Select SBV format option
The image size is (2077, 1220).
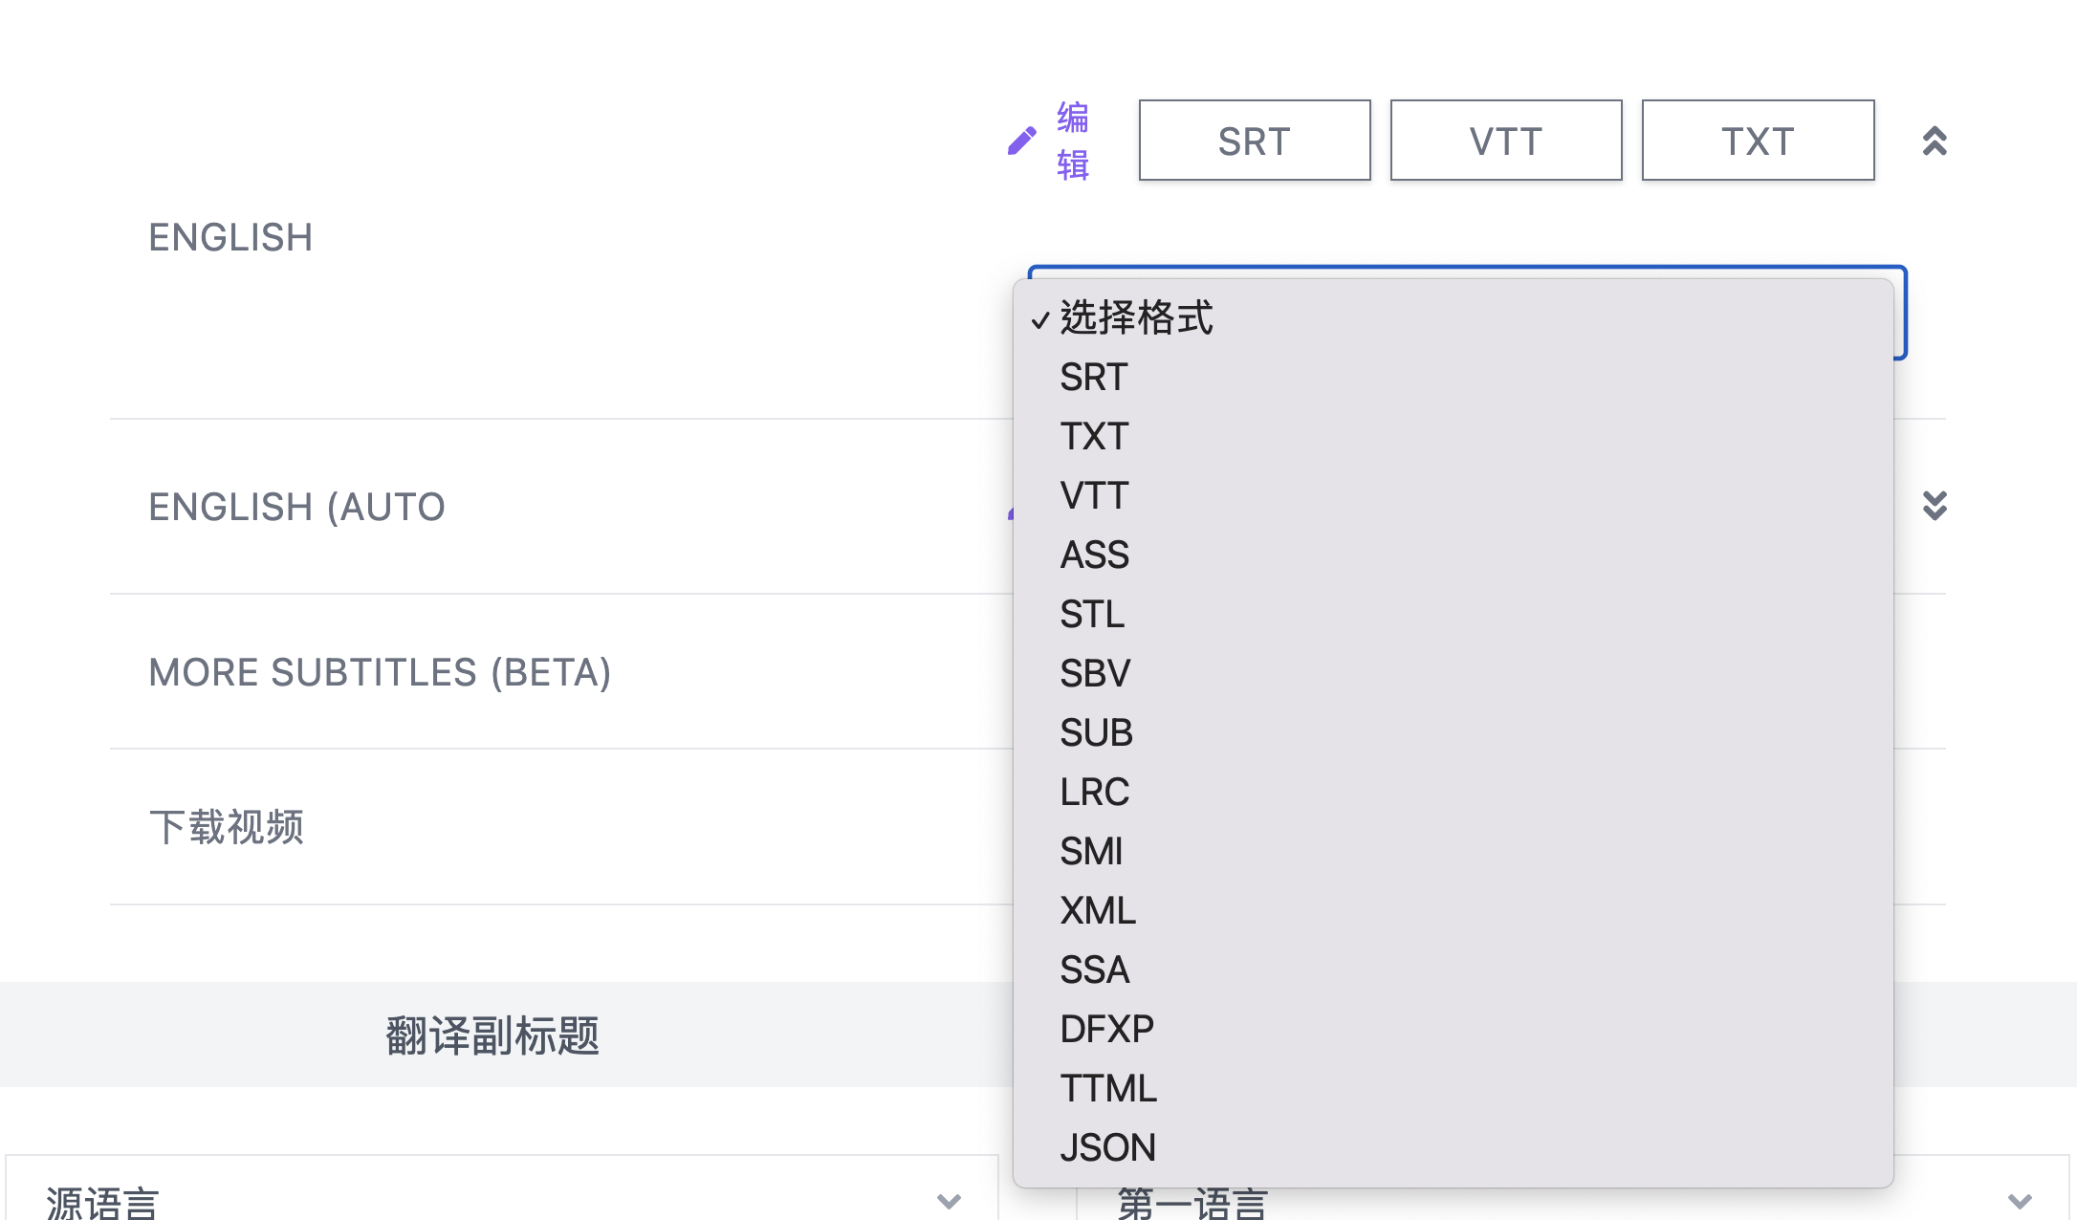click(x=1095, y=674)
